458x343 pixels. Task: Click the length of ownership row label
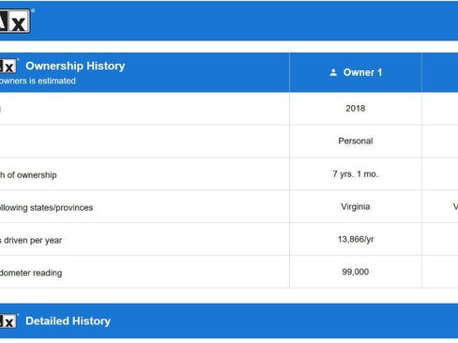[28, 175]
